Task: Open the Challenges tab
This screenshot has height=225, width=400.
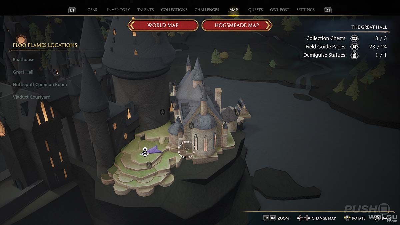Action: (207, 10)
